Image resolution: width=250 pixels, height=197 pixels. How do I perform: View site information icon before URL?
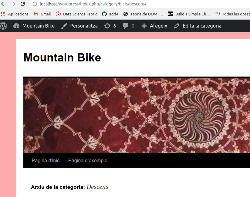click(x=35, y=4)
